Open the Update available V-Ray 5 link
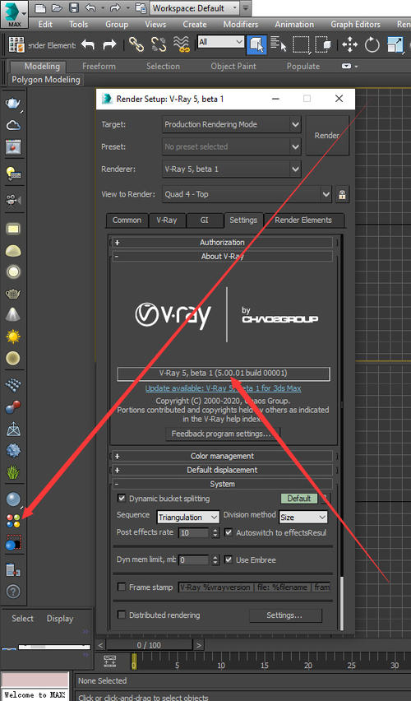This screenshot has width=411, height=701. (223, 388)
